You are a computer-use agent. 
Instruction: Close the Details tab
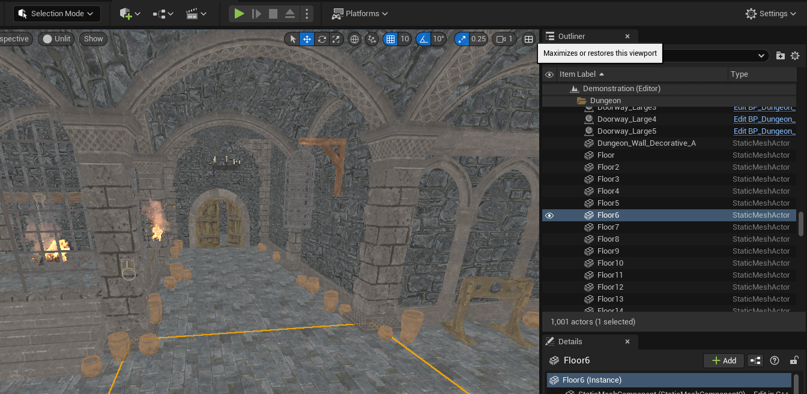coord(627,341)
